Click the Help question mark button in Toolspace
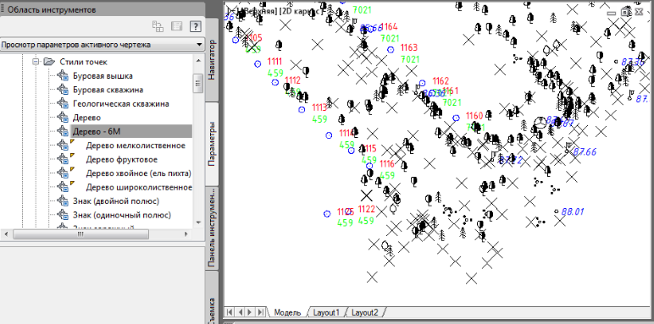The height and width of the screenshot is (324, 654). 195,27
